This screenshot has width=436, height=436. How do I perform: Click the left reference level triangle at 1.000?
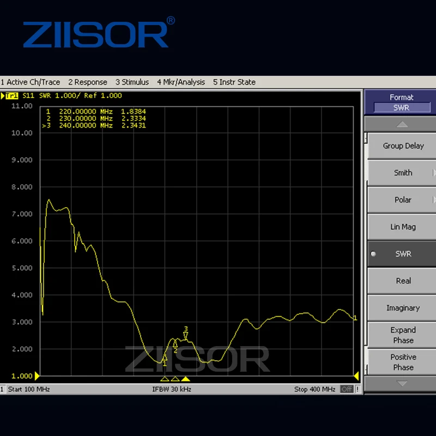pos(37,376)
